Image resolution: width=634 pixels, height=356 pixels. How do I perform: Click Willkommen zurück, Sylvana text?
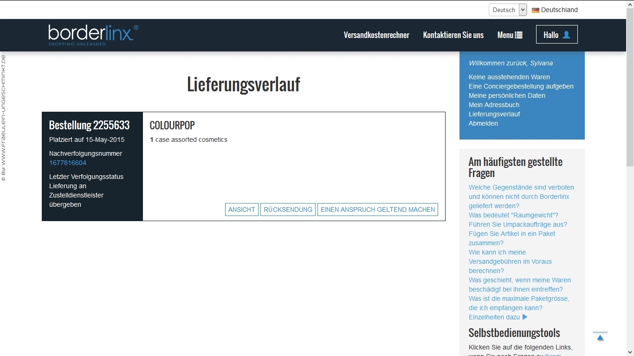coord(511,63)
